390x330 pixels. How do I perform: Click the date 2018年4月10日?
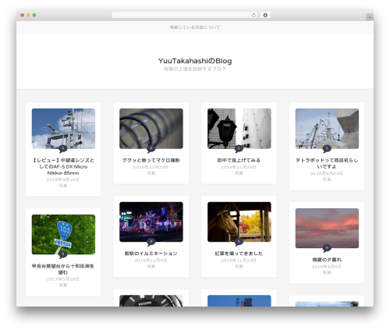pyautogui.click(x=63, y=179)
